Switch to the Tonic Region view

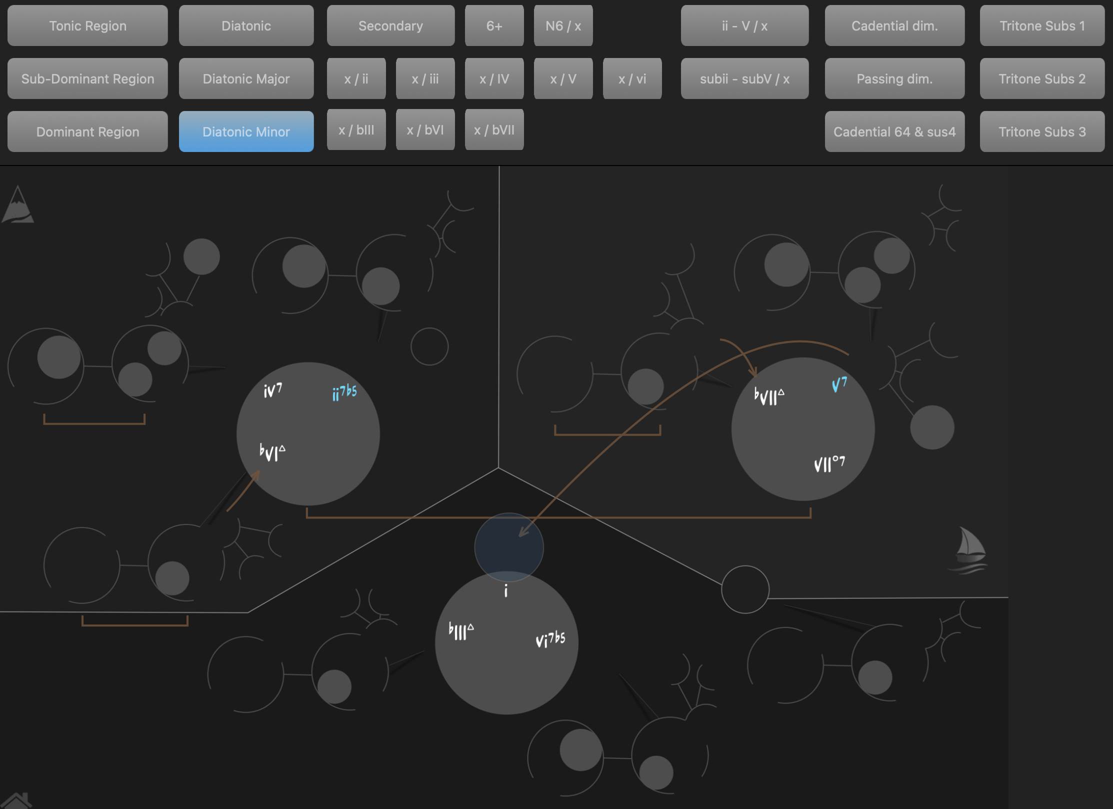pos(87,25)
